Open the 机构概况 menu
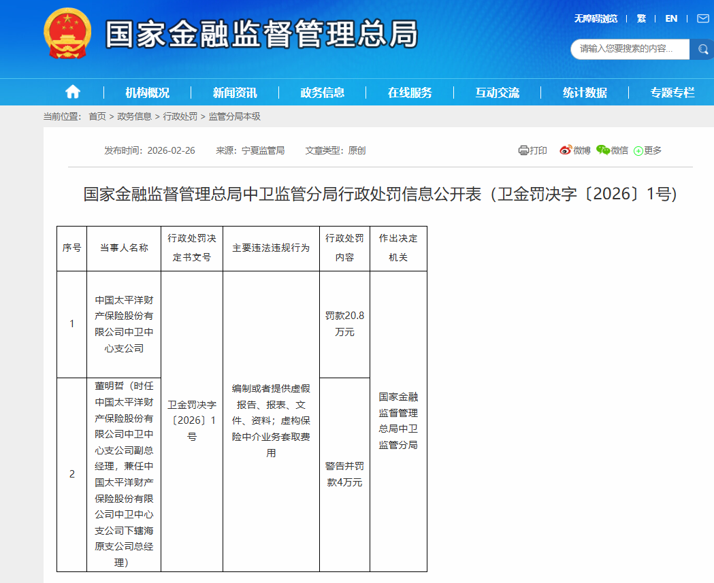The width and height of the screenshot is (714, 583). 147,93
